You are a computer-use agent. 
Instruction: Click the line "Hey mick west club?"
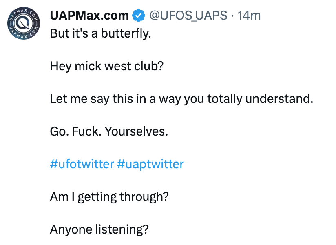coord(107,66)
